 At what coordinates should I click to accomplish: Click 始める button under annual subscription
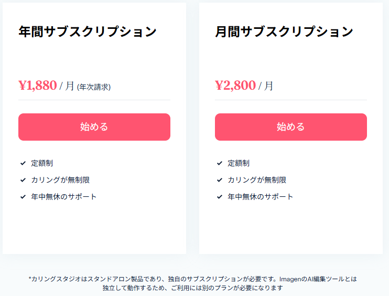(x=94, y=127)
